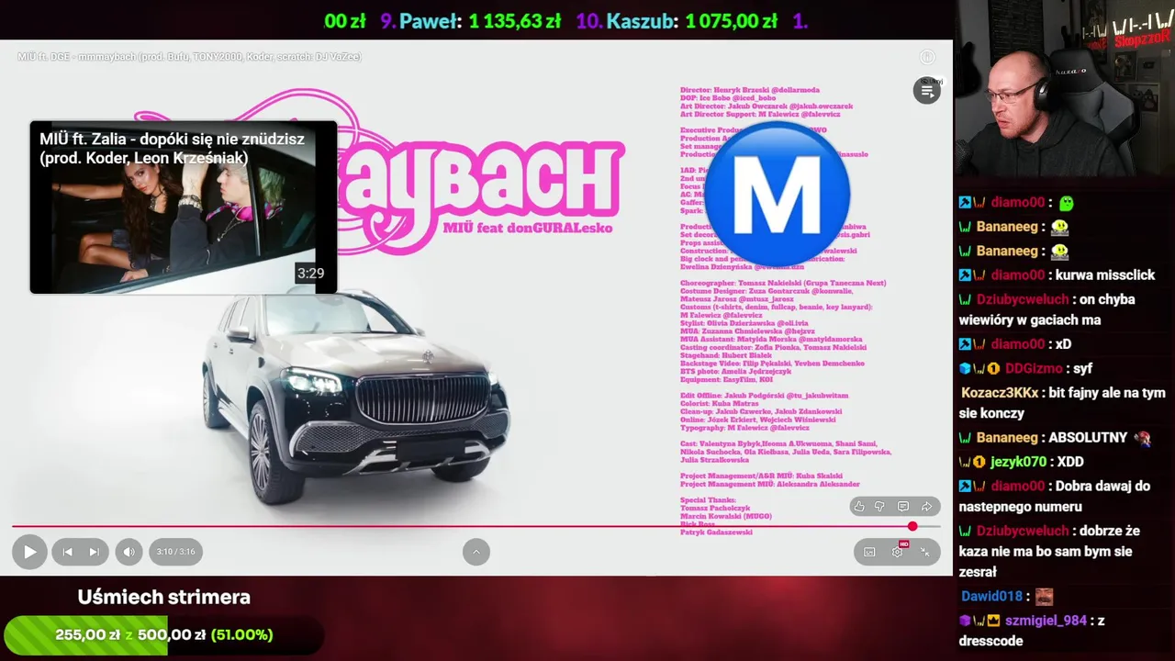Like the video with thumbs up
1175x661 pixels.
click(859, 507)
